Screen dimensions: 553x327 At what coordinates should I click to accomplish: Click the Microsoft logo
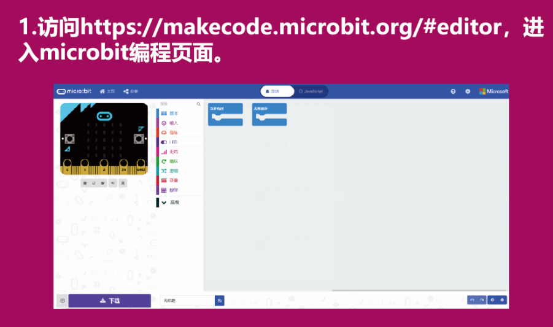pos(493,91)
